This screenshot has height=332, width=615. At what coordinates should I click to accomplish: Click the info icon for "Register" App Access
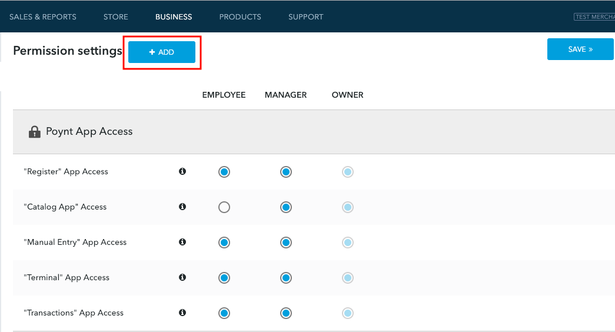[182, 171]
